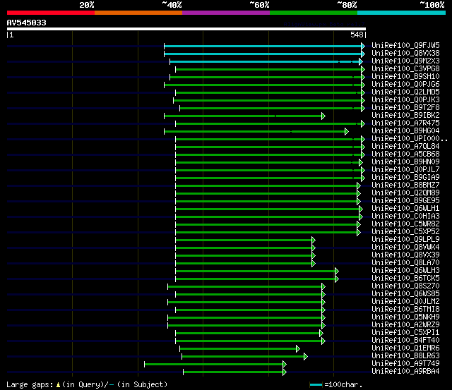Select the UniRef100_Q0PJK3 label
This screenshot has width=452, height=390.
(x=405, y=99)
